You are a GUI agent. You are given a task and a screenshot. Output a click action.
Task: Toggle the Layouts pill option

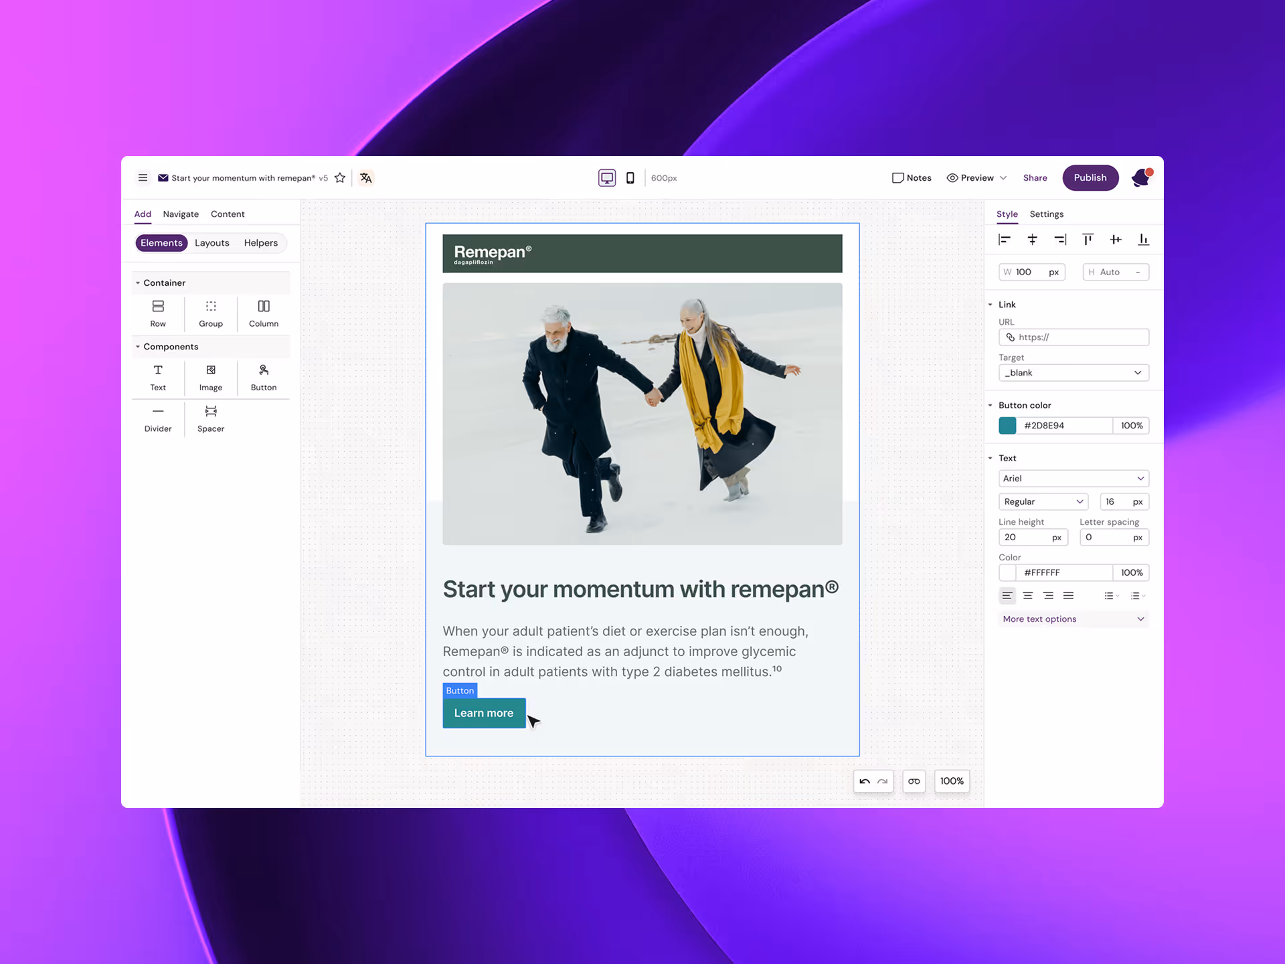click(211, 243)
